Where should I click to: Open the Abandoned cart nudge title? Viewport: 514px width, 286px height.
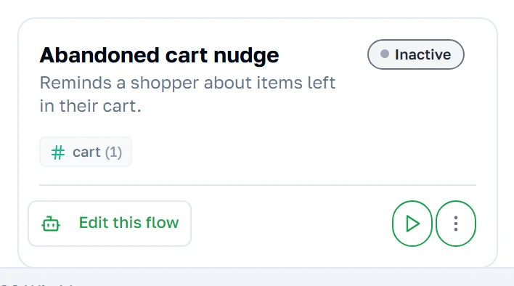click(159, 55)
